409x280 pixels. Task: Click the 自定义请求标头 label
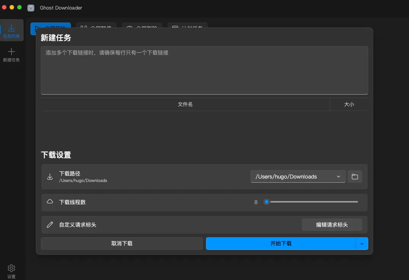pos(77,225)
